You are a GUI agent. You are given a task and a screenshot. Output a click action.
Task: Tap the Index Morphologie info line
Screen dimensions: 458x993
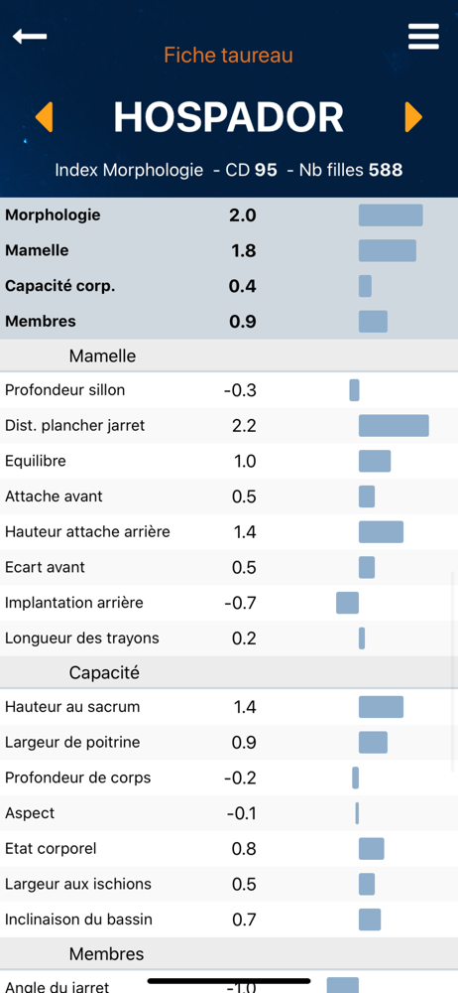click(x=228, y=170)
